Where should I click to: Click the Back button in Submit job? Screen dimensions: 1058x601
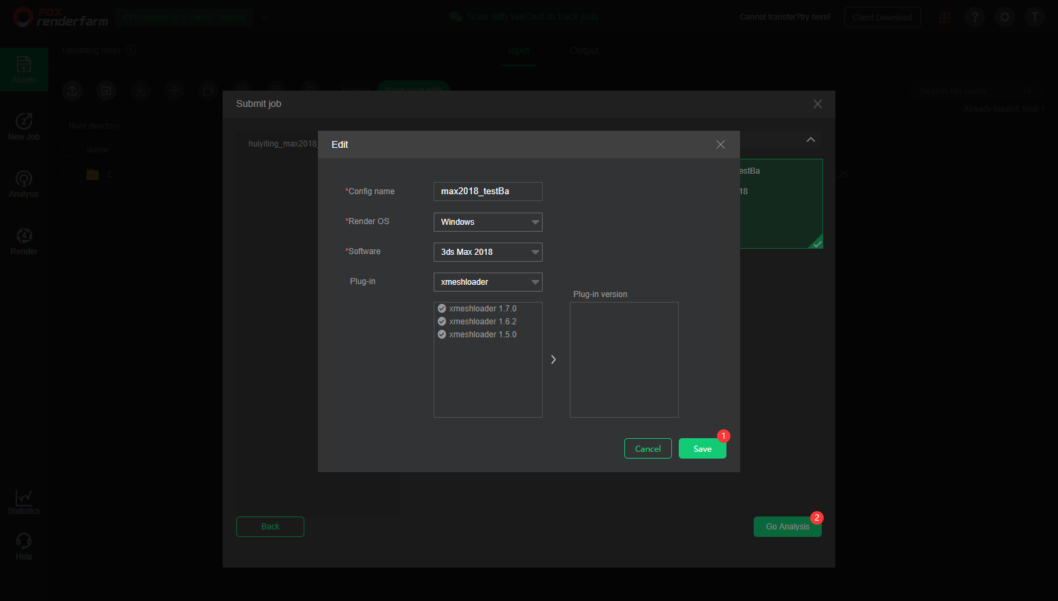(x=270, y=527)
